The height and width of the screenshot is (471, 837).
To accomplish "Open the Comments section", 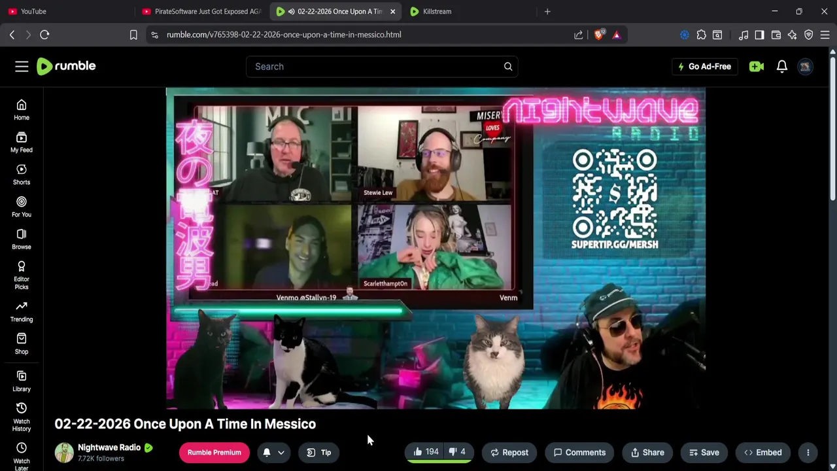I will coord(579,452).
